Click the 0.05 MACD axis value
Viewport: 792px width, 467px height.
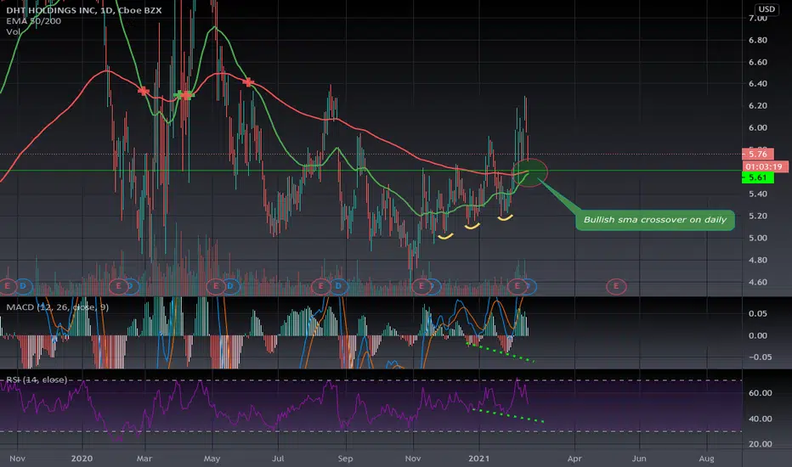coord(758,313)
